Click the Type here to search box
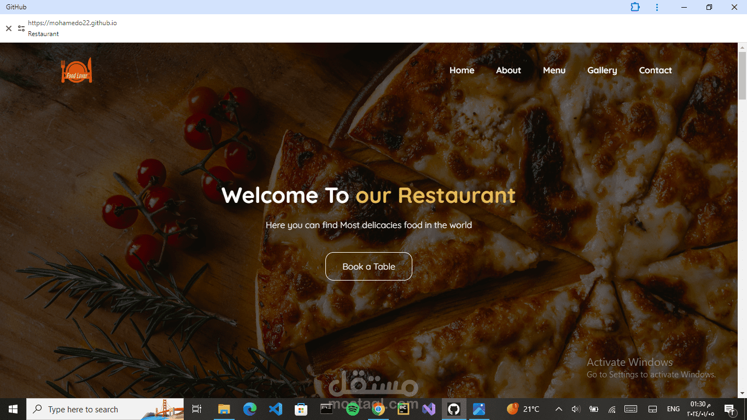This screenshot has width=747, height=420. pos(105,409)
